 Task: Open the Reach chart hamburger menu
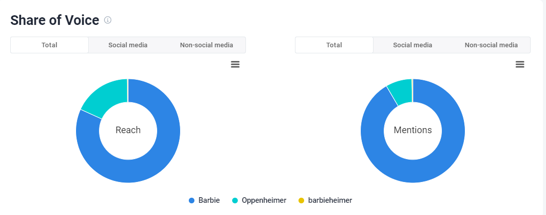tap(235, 64)
